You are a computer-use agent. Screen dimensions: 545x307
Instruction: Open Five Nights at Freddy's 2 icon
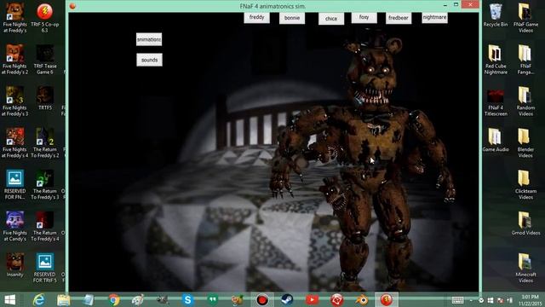14,59
